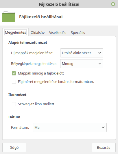Expand the Bélyegképek megjelenítése combo box
118x154 pixels.
coord(82,64)
